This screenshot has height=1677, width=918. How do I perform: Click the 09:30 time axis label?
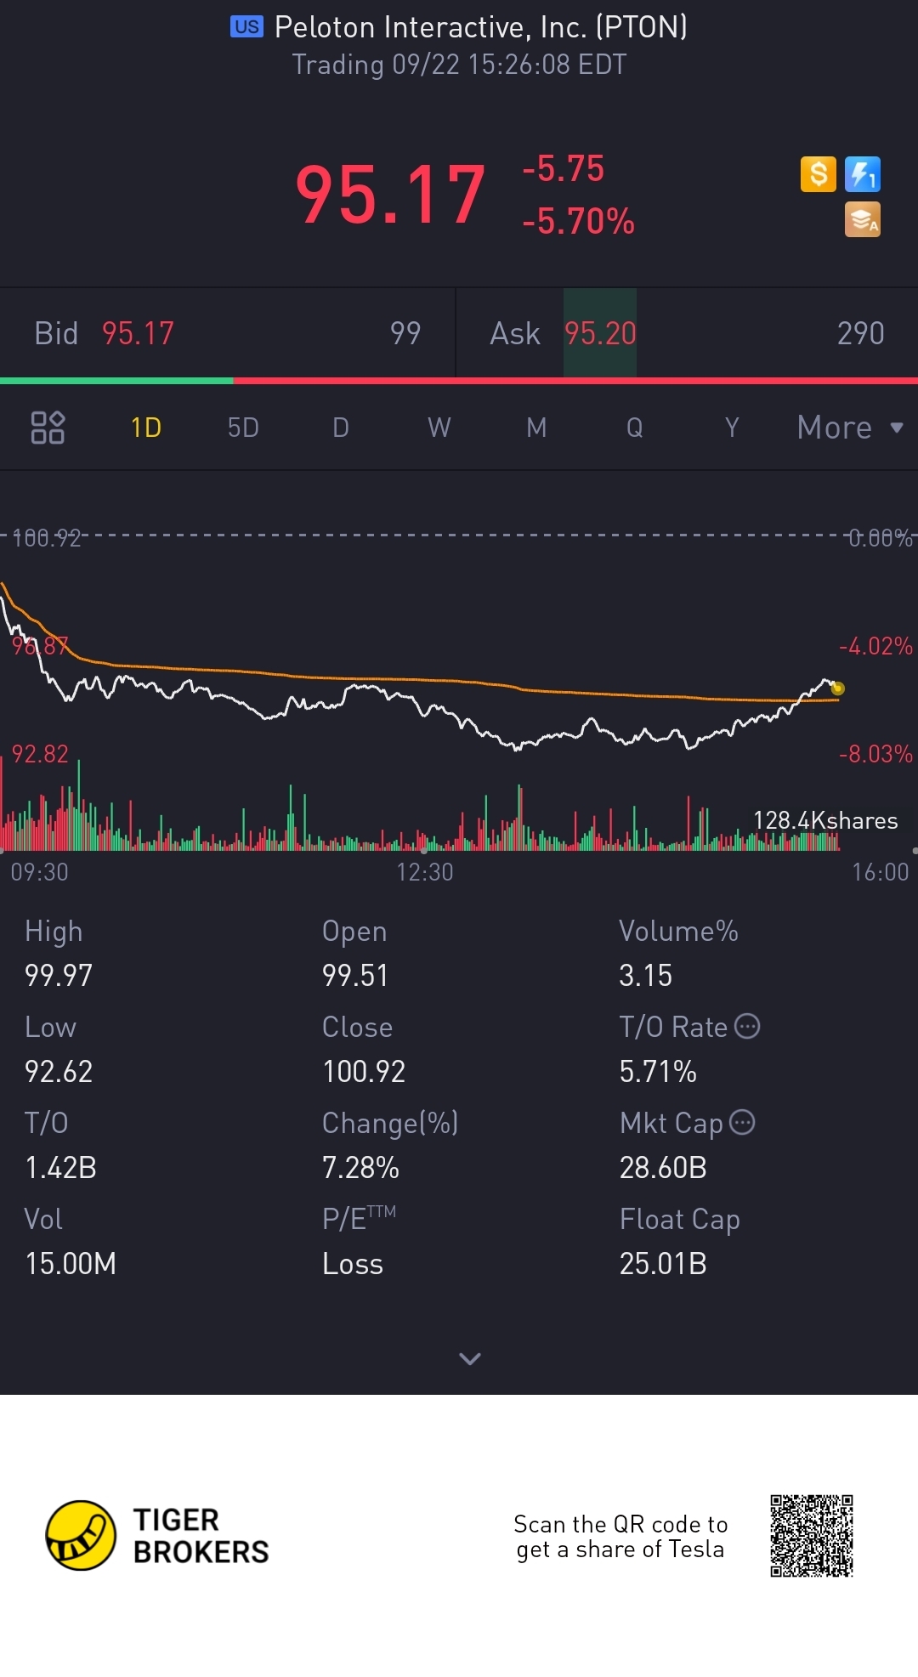[39, 872]
